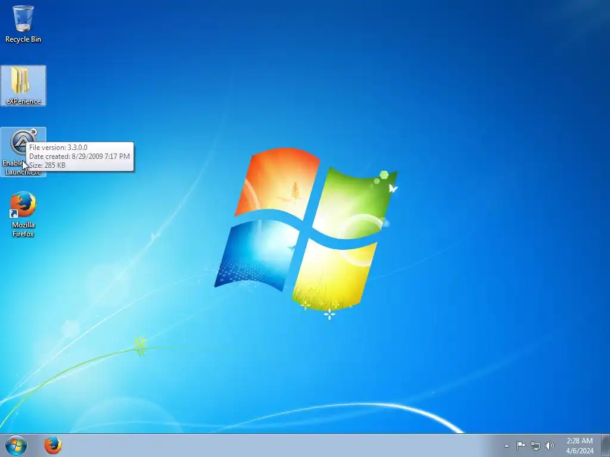Open the volume speaker tray icon
This screenshot has width=610, height=457.
click(x=550, y=446)
